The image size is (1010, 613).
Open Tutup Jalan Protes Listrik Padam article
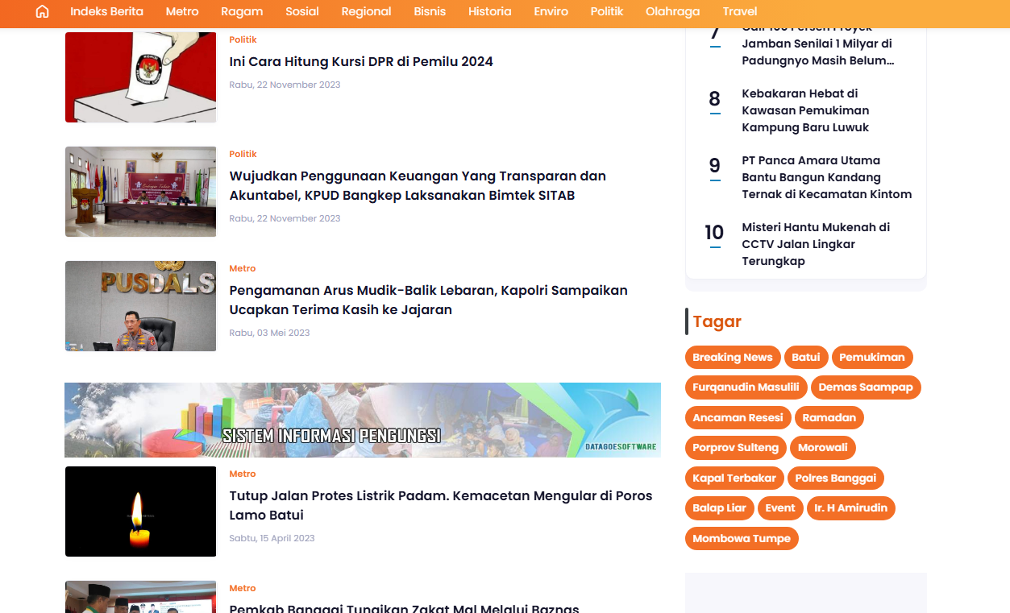[440, 505]
